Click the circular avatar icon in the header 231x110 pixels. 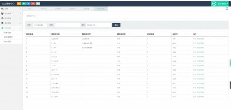point(214,4)
